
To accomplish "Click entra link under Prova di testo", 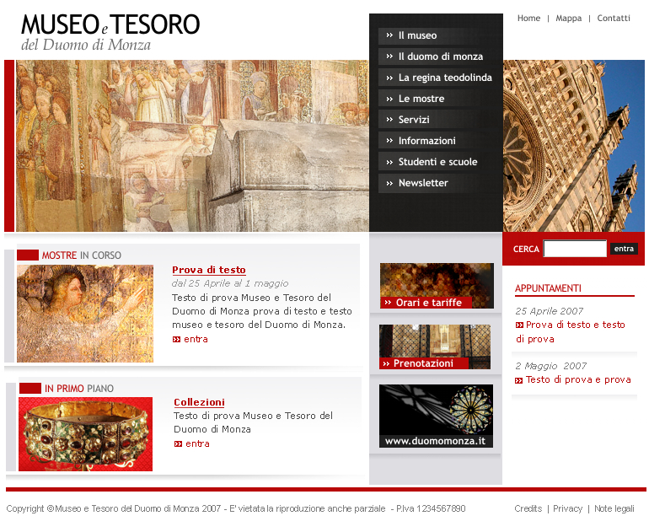I will tap(196, 339).
